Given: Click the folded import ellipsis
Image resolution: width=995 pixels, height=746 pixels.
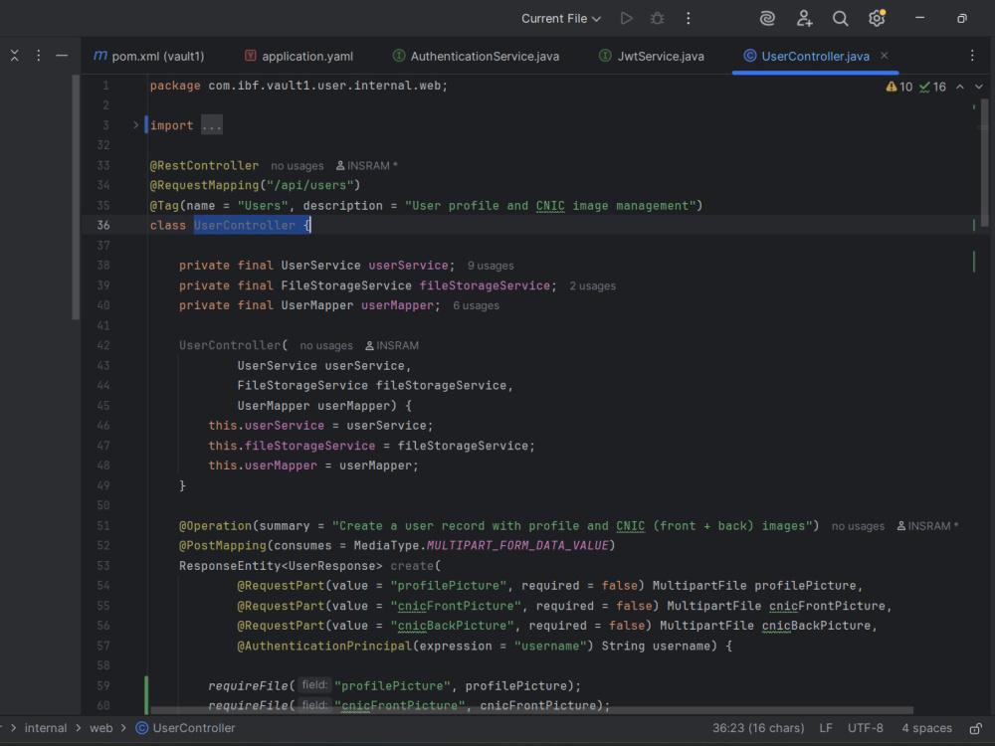Looking at the screenshot, I should [x=212, y=125].
